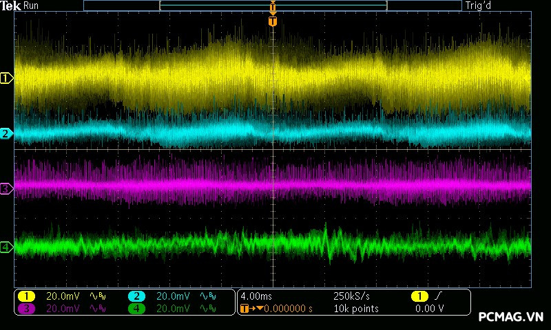Click the channel 3 magenta ground marker
551x330 pixels.
[6, 188]
